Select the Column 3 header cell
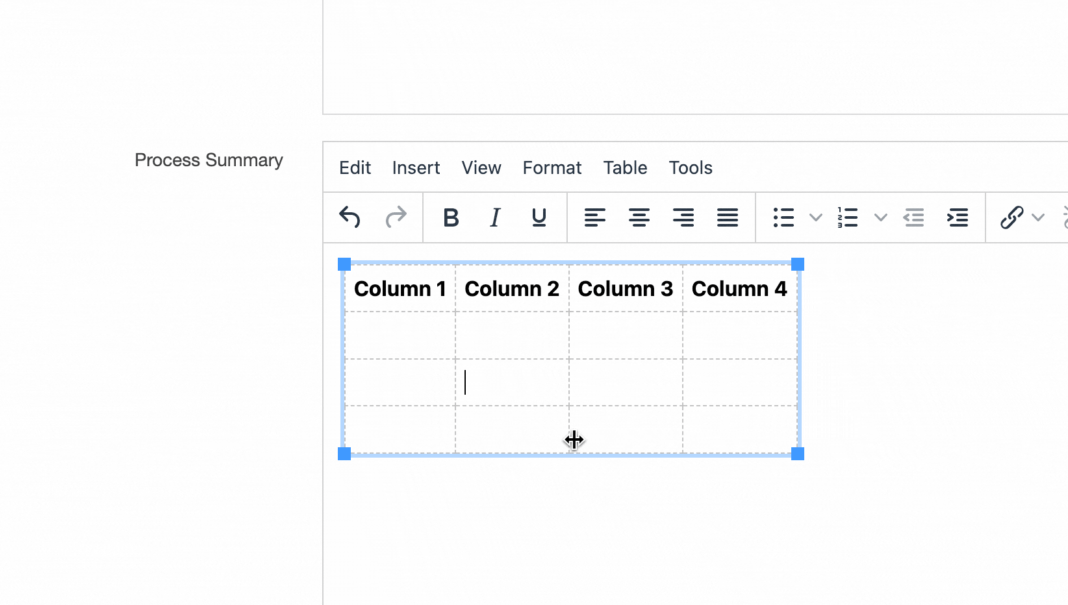 coord(625,288)
